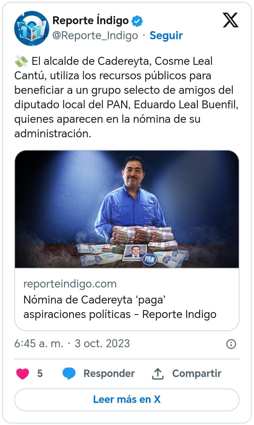Click the money emoji in tweet
Screen dimensions: 254x425
(x=21, y=61)
